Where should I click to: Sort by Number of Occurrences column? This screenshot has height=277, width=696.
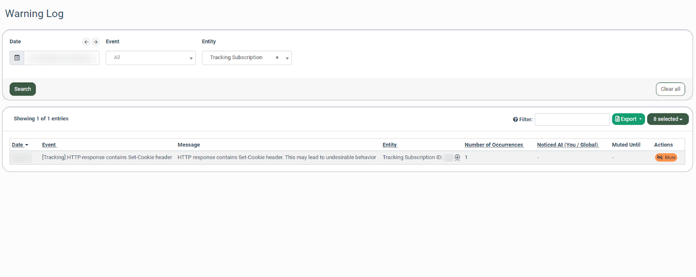(494, 145)
